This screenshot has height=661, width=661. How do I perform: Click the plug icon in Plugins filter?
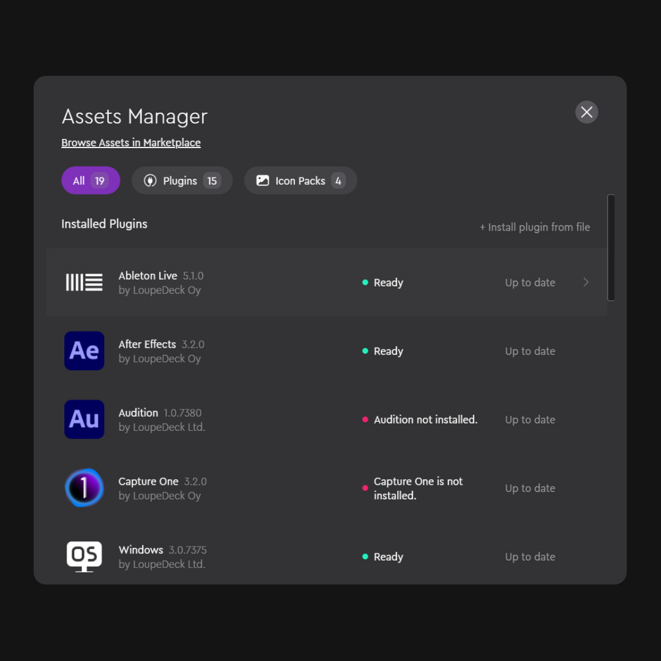pos(150,181)
